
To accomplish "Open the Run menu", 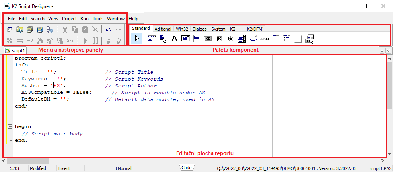I will pyautogui.click(x=85, y=19).
